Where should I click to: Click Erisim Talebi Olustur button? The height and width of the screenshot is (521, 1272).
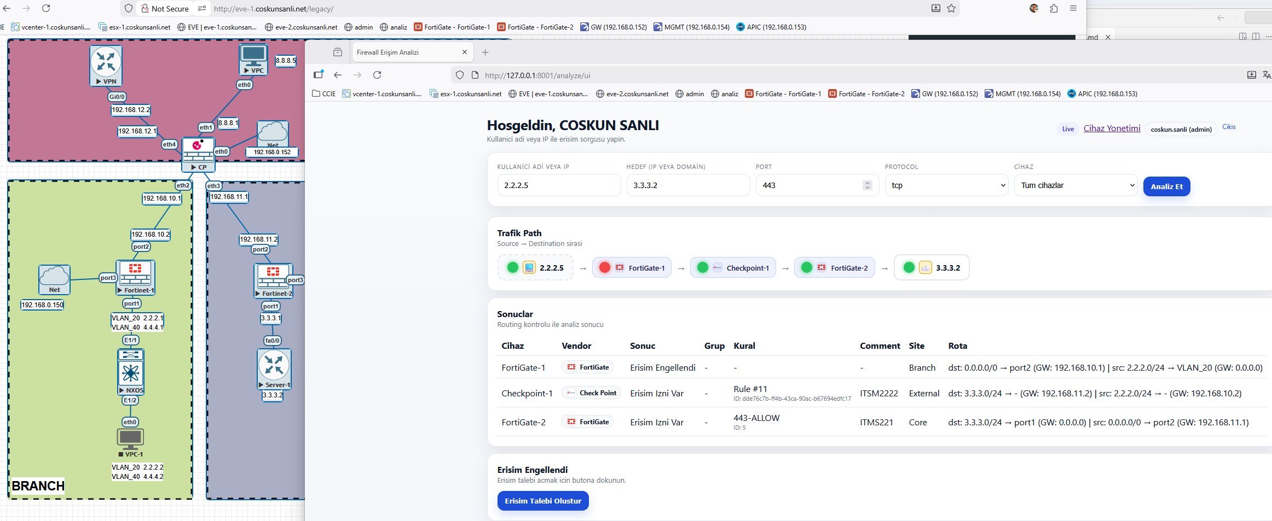(542, 501)
